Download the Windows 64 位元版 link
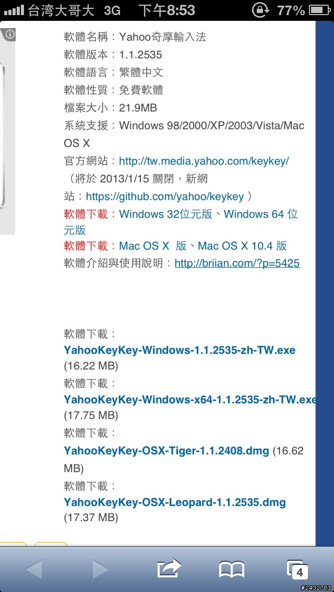Viewport: 334px width, 592px height. [x=181, y=222]
